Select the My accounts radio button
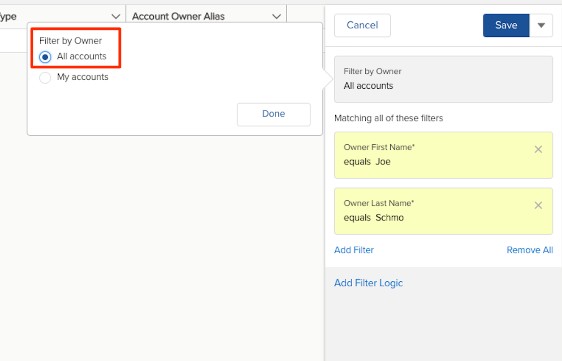This screenshot has height=361, width=562. click(x=45, y=77)
